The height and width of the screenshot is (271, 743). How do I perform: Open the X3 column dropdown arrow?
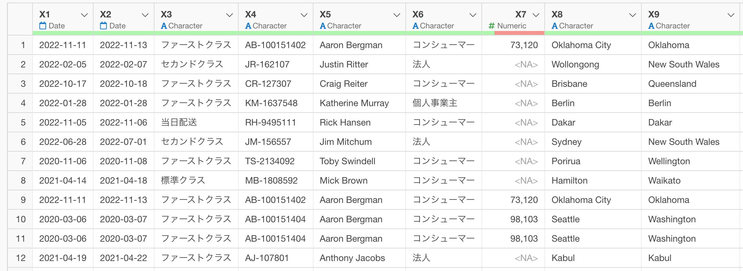(x=230, y=15)
